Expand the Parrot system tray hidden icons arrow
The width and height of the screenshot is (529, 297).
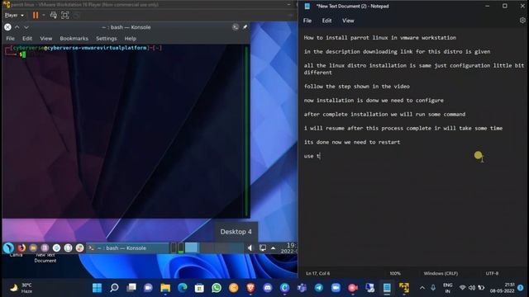click(x=274, y=248)
